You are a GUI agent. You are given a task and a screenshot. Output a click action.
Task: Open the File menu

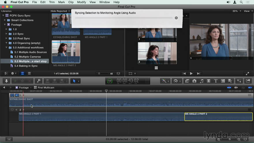[35, 2]
